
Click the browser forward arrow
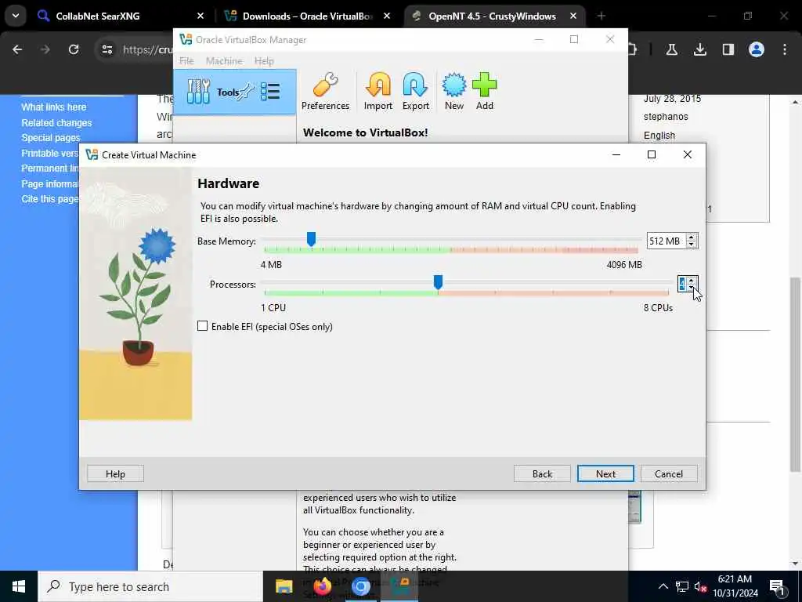point(45,49)
